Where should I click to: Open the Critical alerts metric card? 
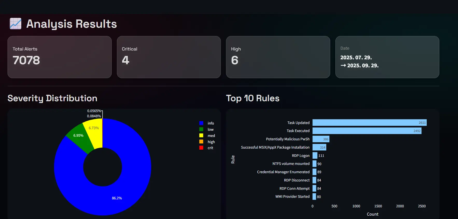(x=168, y=57)
